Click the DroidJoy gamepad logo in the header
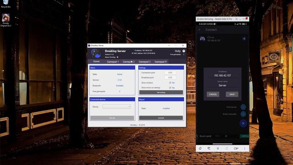The image size is (293, 165). click(x=96, y=54)
